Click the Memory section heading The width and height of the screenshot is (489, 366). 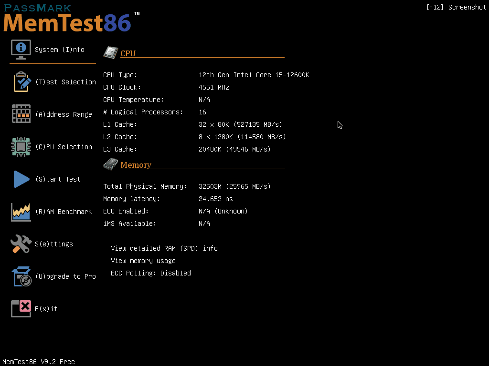tap(136, 165)
